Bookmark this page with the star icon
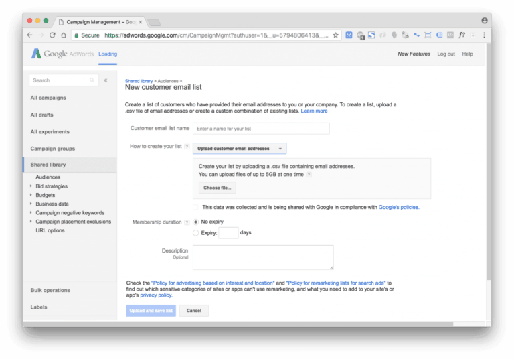Image resolution: width=514 pixels, height=359 pixels. coord(335,35)
